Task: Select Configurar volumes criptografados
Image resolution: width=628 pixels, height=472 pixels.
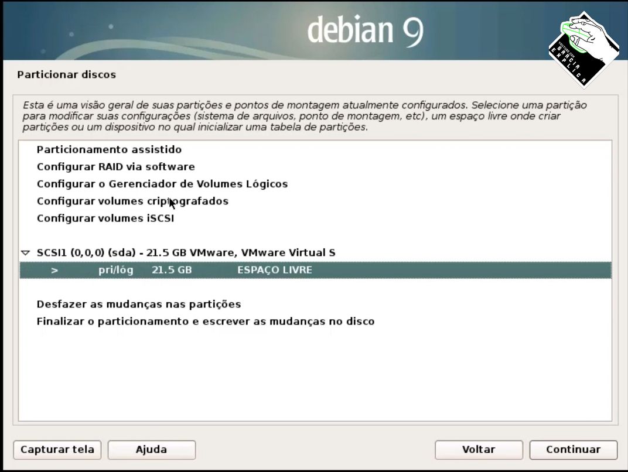Action: [132, 201]
